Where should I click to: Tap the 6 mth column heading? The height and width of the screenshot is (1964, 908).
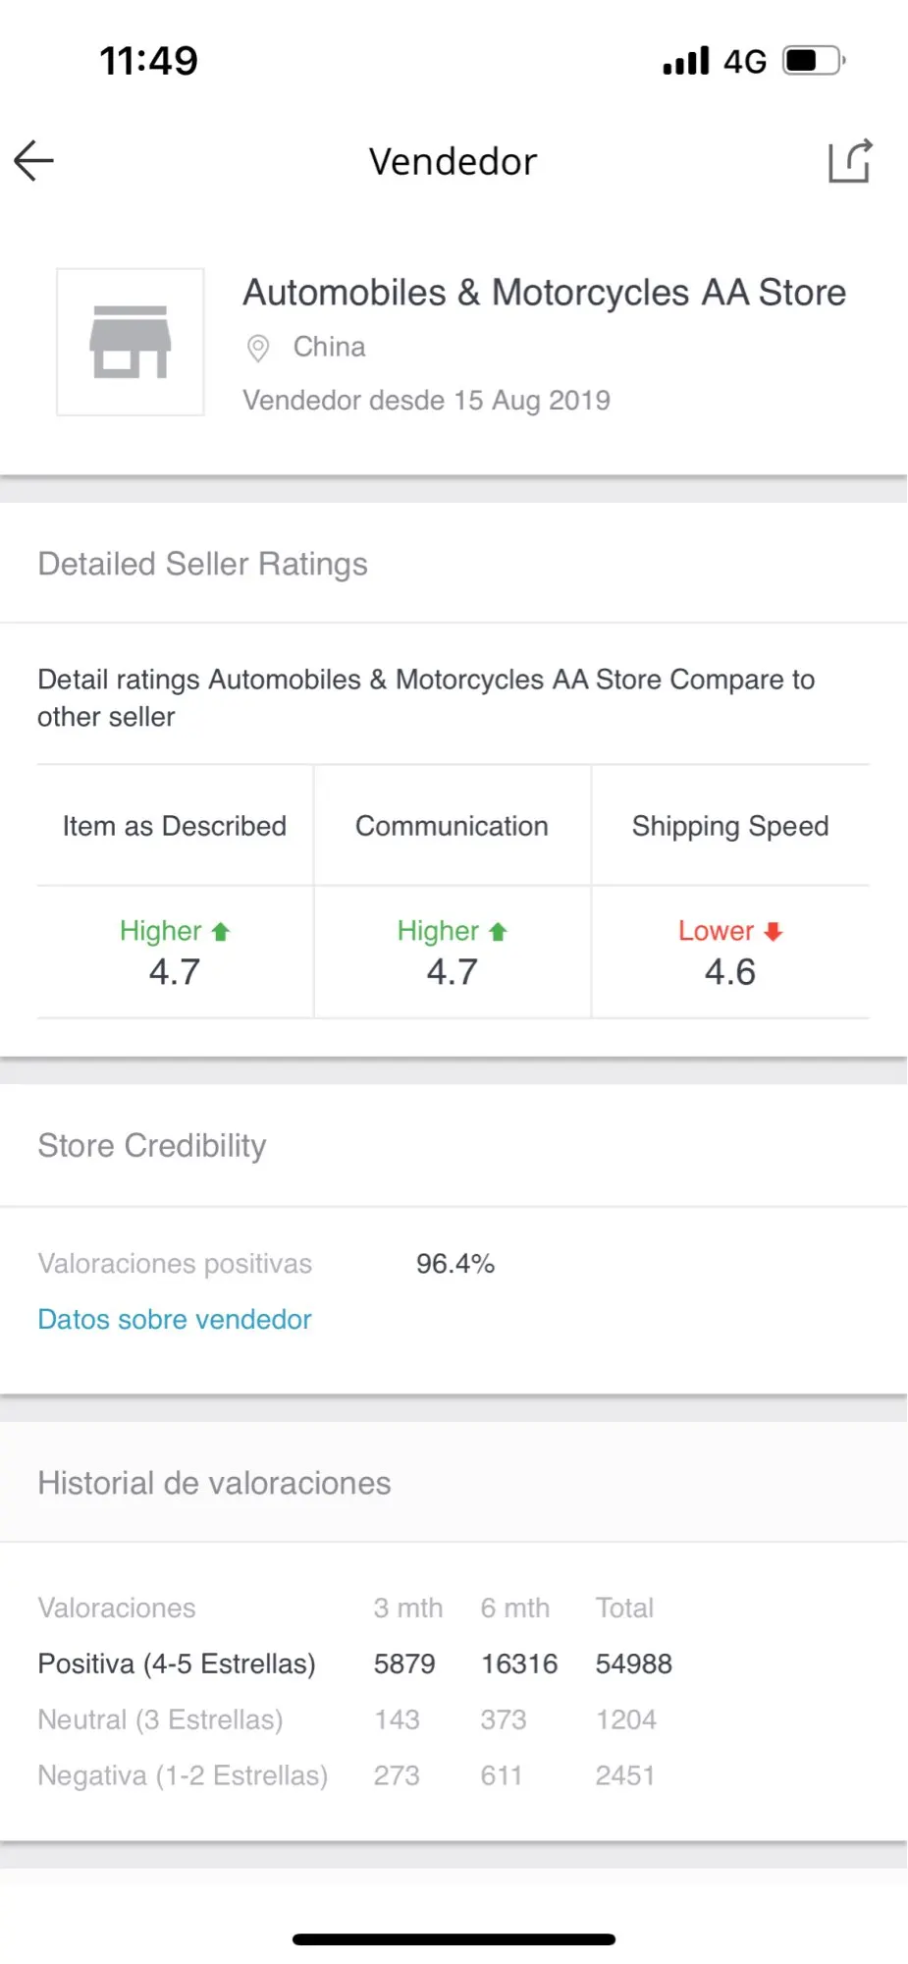514,1608
